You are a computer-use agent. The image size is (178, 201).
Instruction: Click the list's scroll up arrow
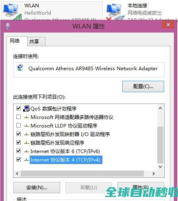point(160,108)
